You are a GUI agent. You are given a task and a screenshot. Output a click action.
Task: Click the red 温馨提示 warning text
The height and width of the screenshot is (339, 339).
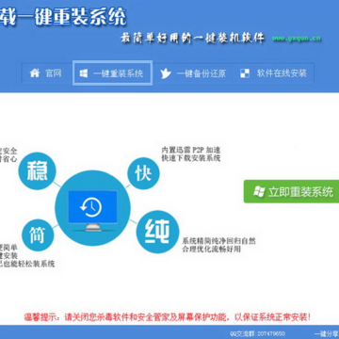pyautogui.click(x=168, y=316)
